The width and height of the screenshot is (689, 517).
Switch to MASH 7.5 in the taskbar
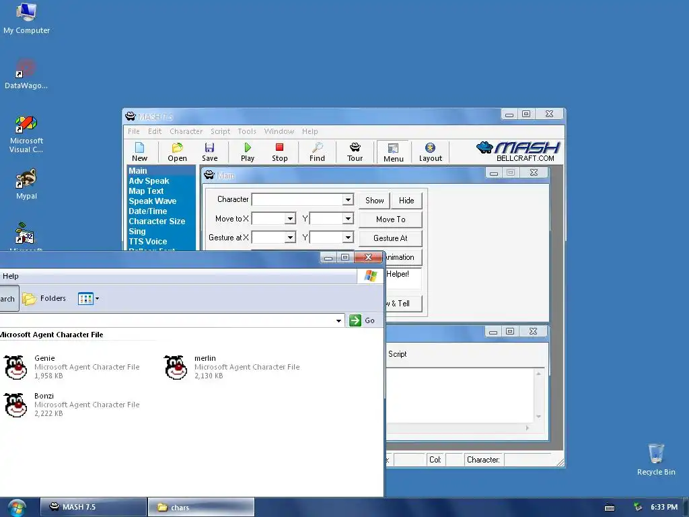93,507
